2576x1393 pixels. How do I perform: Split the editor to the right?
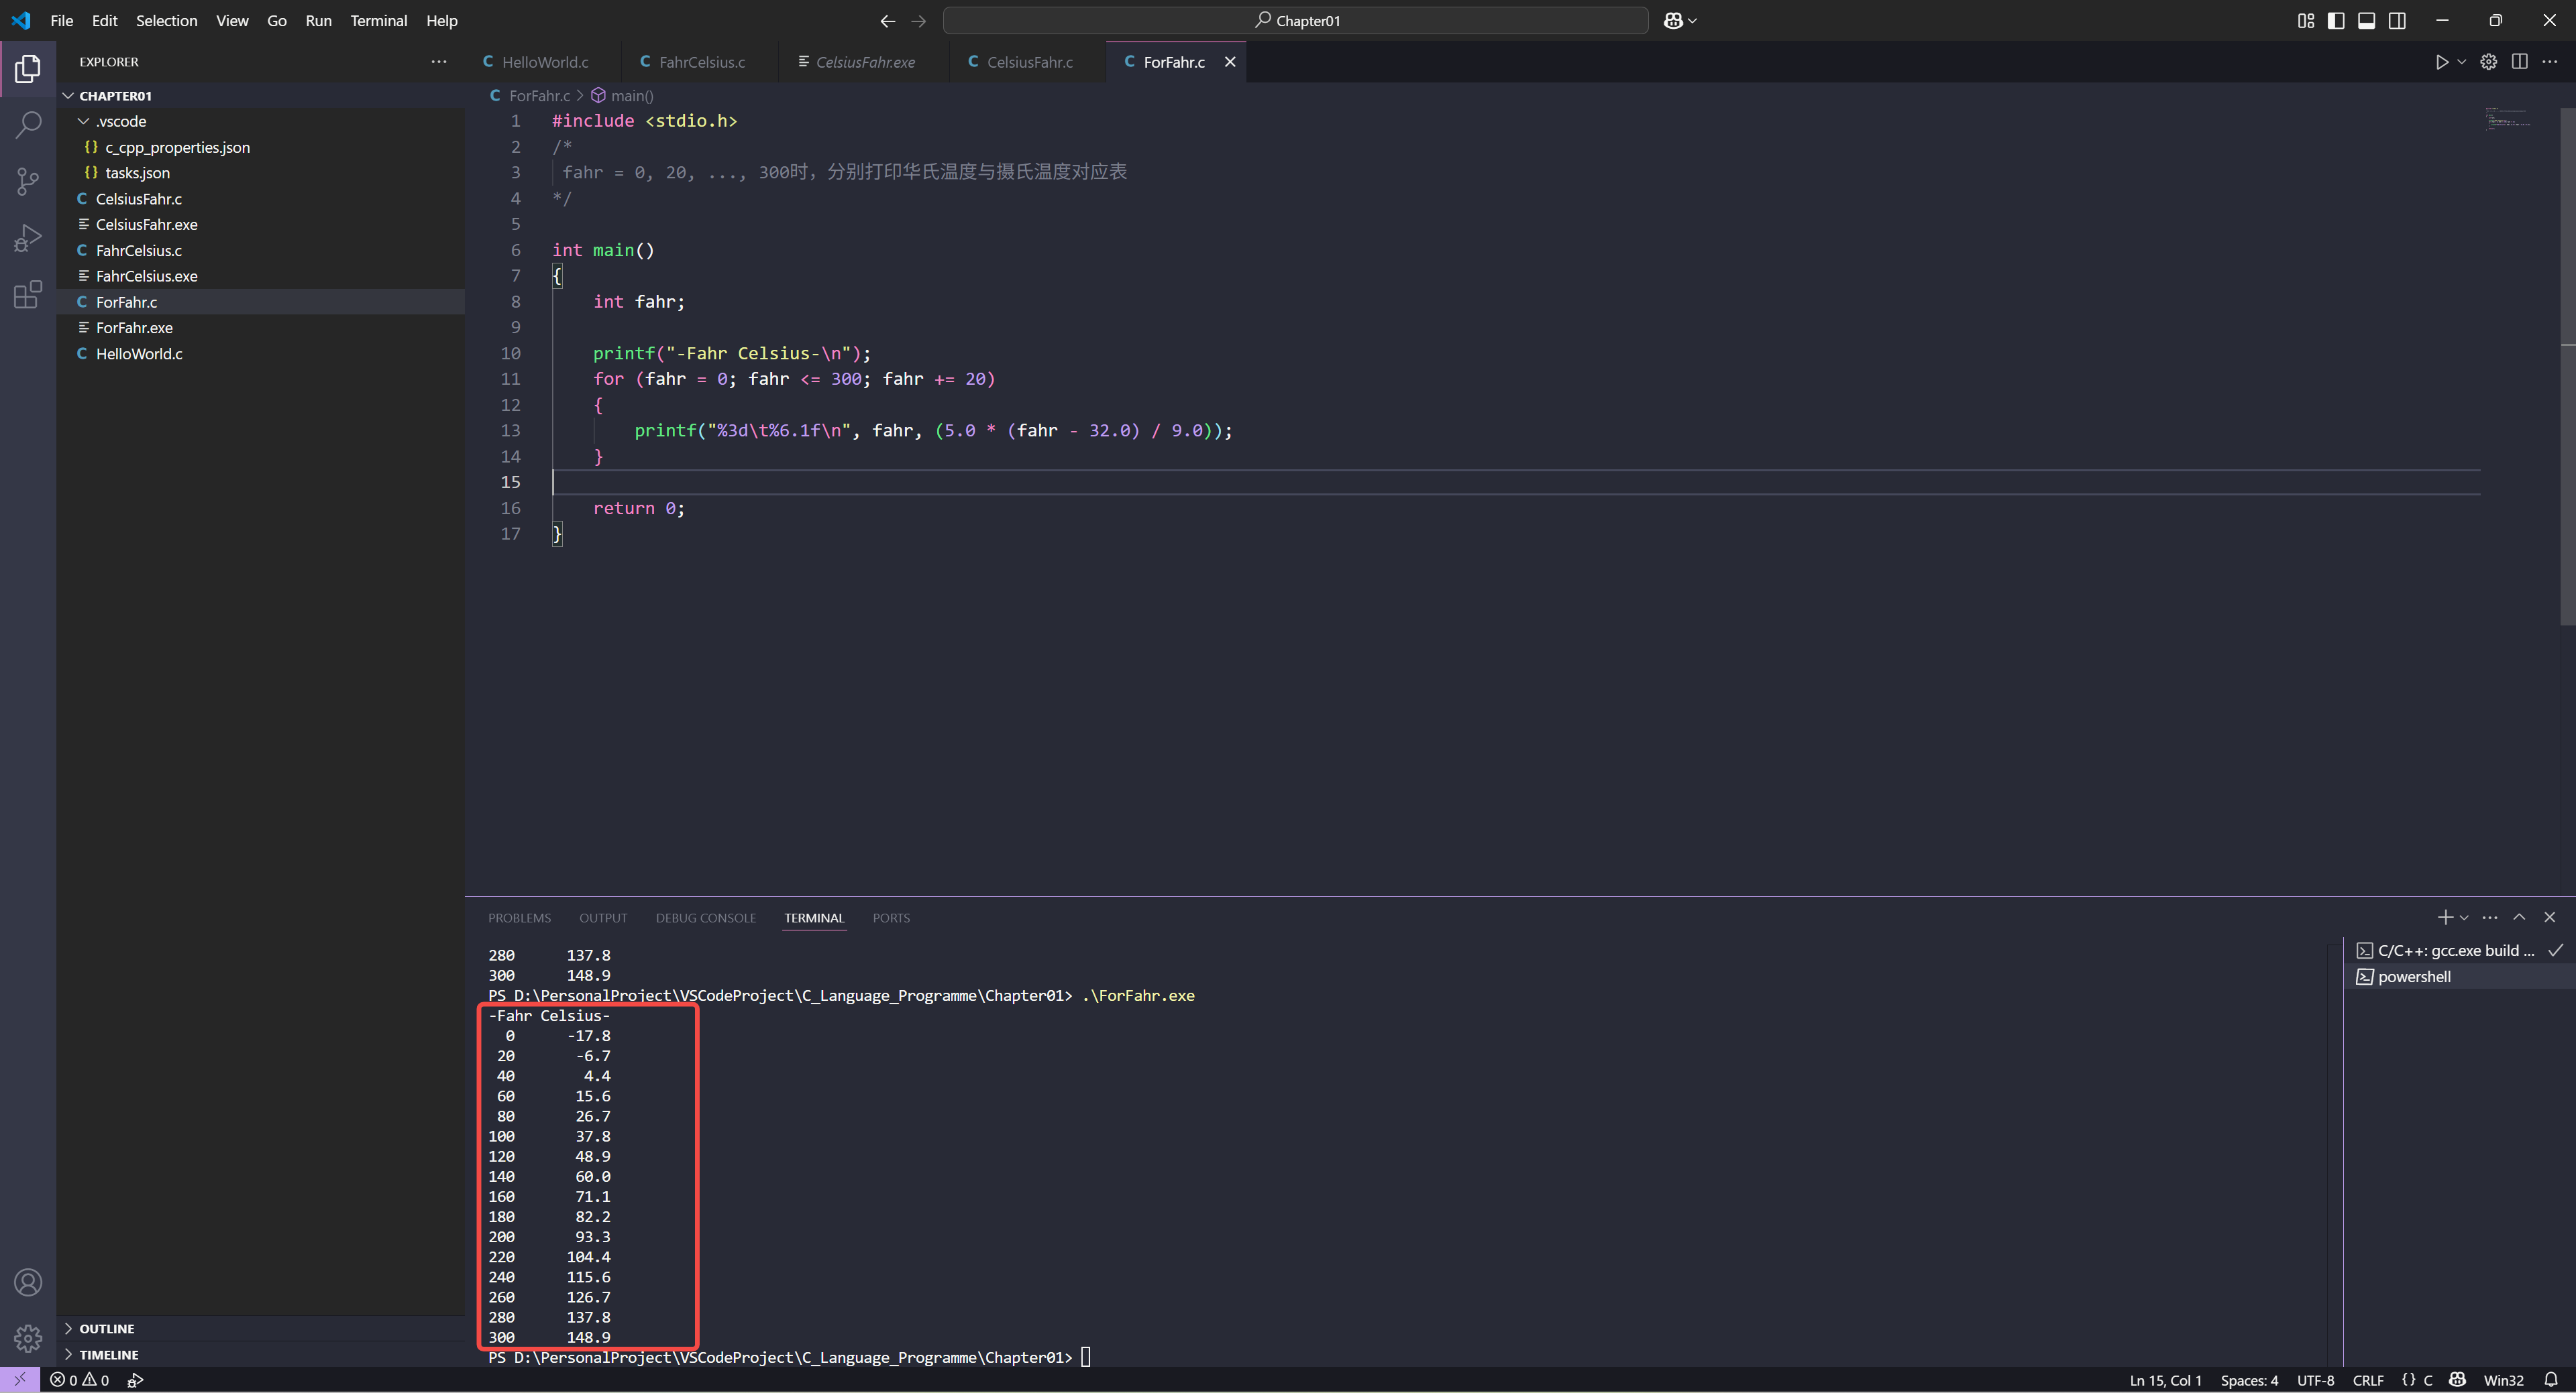2519,62
